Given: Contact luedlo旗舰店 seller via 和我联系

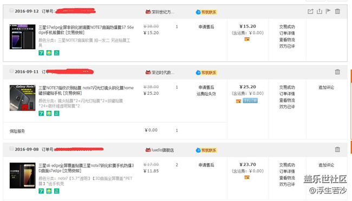Looking at the screenshot, I should [x=206, y=150].
